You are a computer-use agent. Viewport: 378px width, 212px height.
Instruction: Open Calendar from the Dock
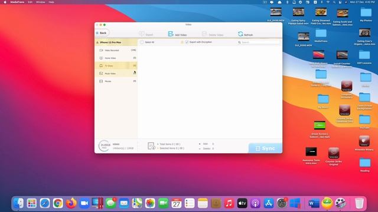click(x=177, y=203)
